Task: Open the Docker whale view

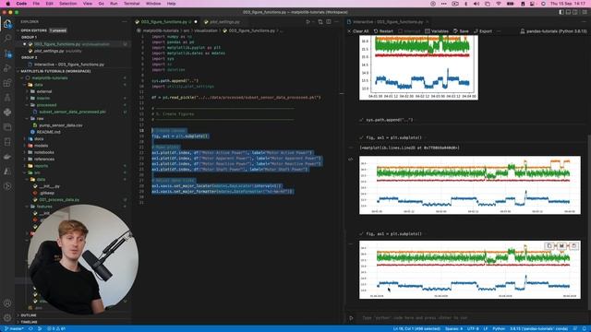Action: pos(7,157)
